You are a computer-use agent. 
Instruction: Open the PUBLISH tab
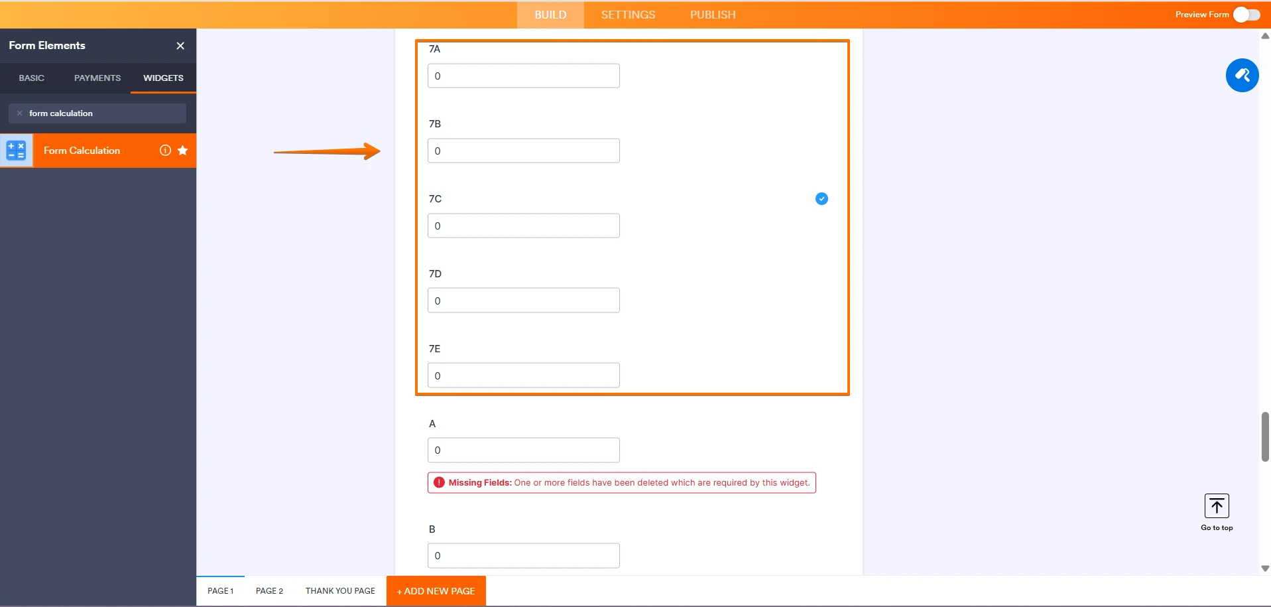(712, 14)
